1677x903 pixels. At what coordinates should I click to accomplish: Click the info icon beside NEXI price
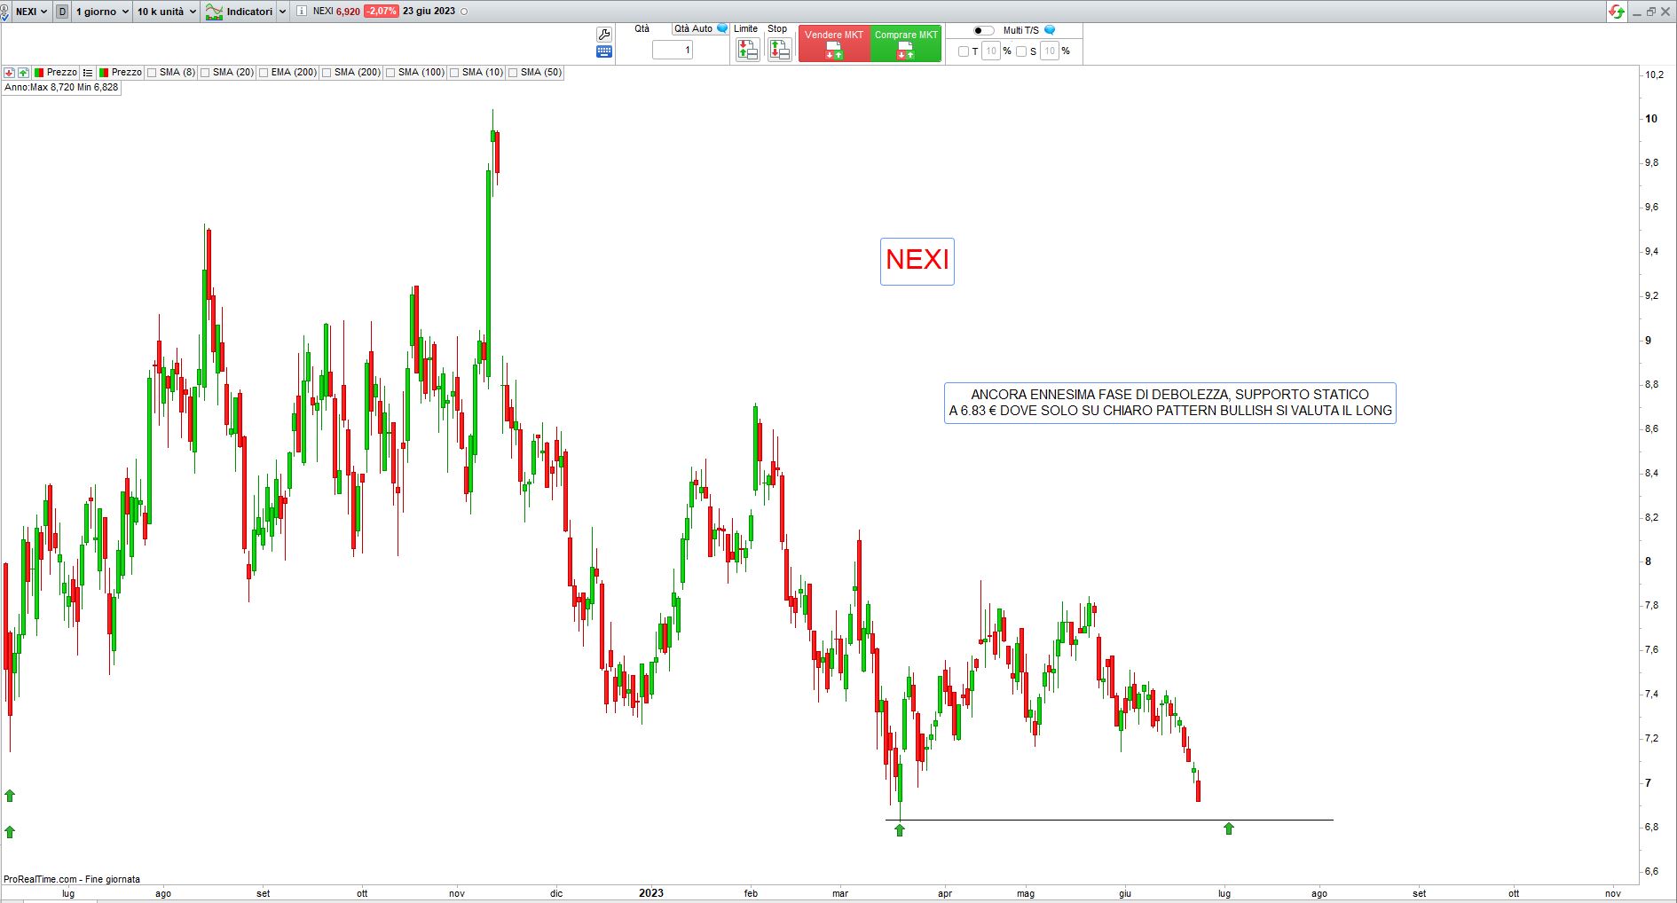coord(302,12)
